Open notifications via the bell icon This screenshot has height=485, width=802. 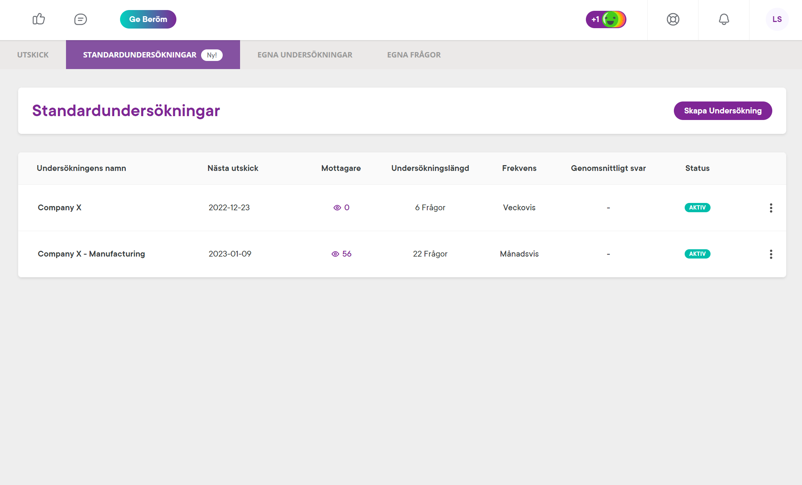tap(724, 20)
